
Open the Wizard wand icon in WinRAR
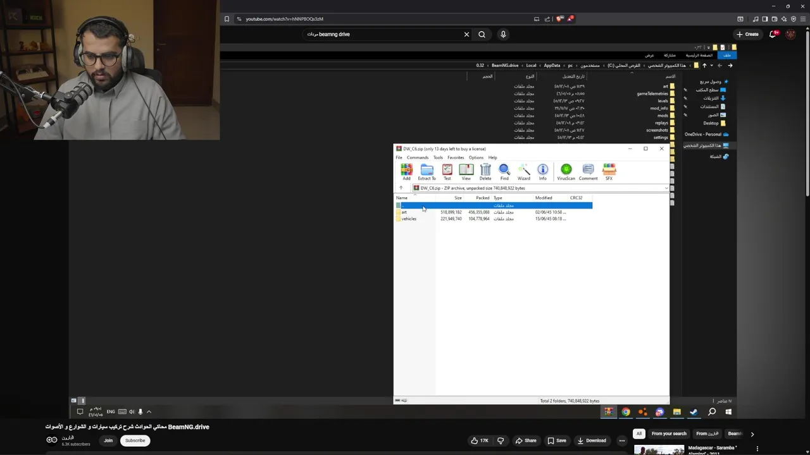pyautogui.click(x=524, y=172)
